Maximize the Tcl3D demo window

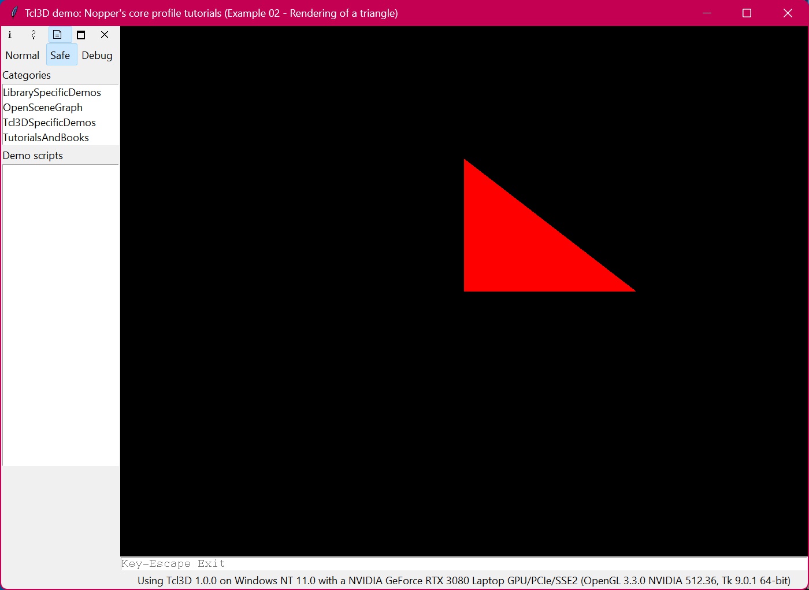pos(747,13)
